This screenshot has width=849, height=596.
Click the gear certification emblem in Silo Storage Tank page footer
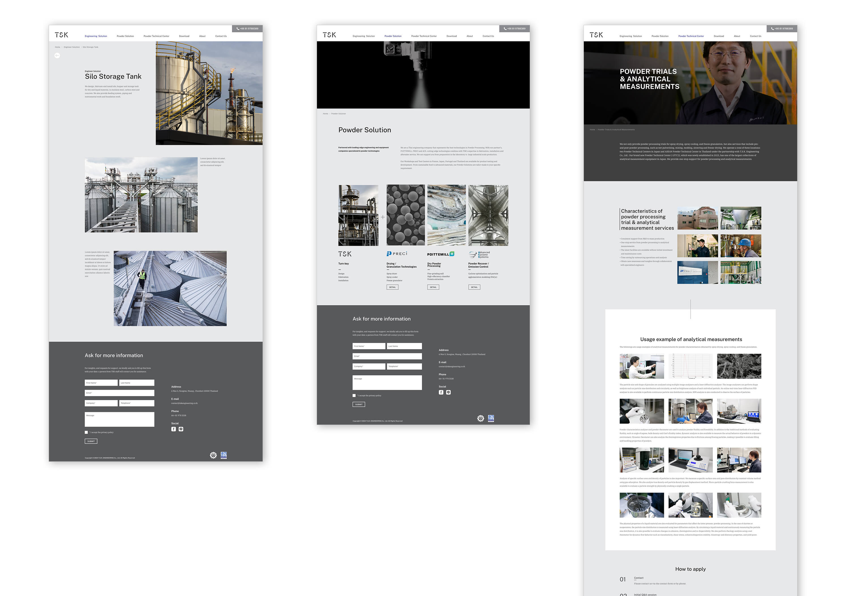click(x=213, y=455)
